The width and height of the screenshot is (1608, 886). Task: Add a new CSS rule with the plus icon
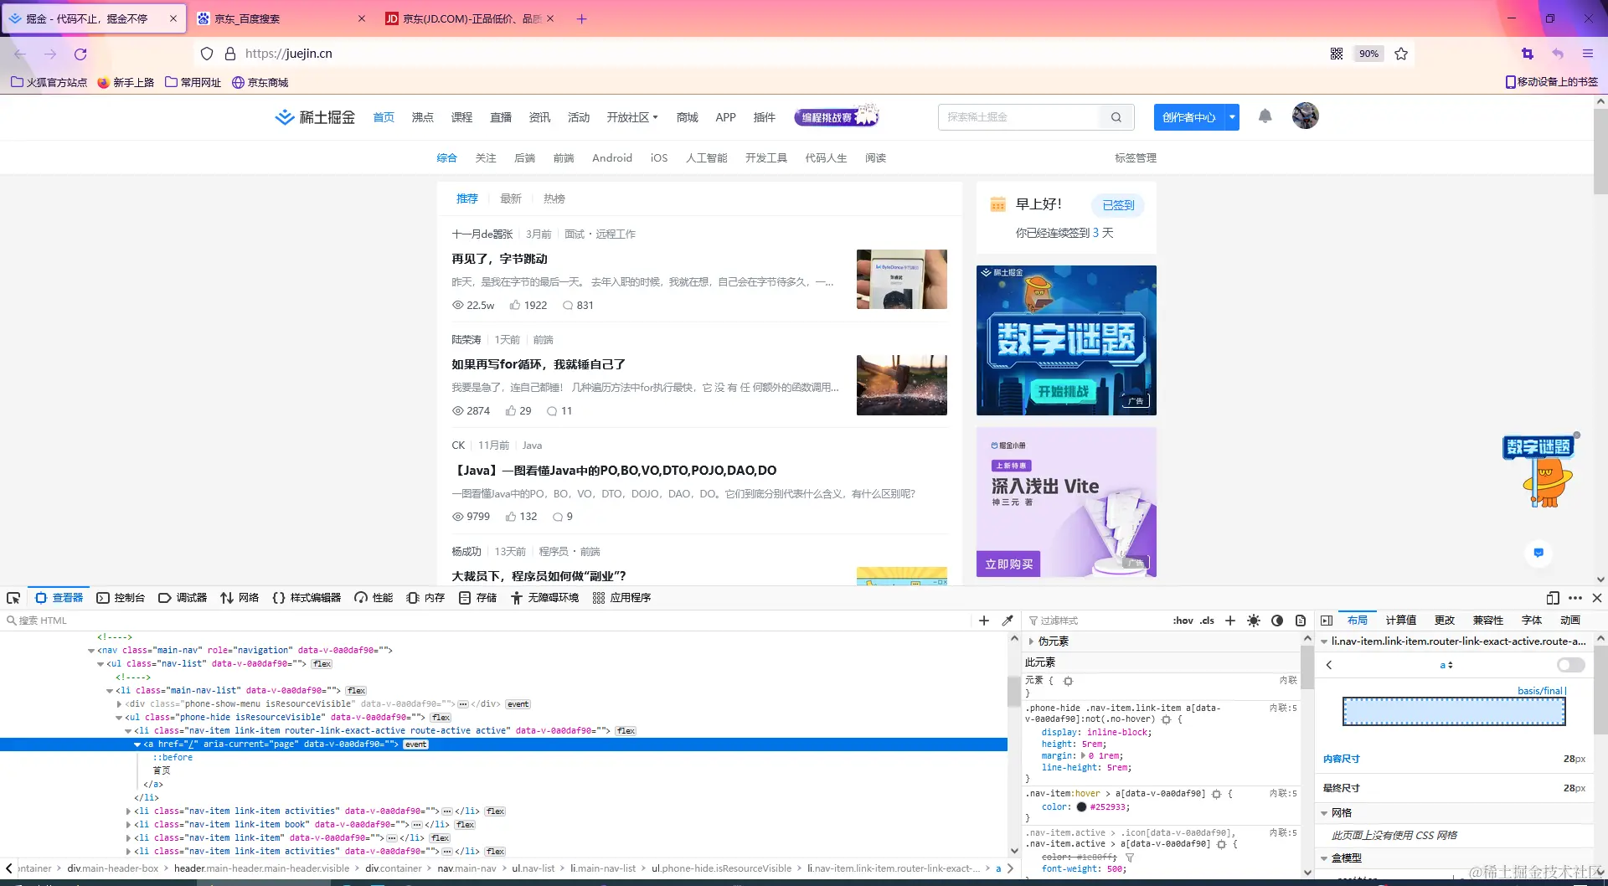point(1229,621)
